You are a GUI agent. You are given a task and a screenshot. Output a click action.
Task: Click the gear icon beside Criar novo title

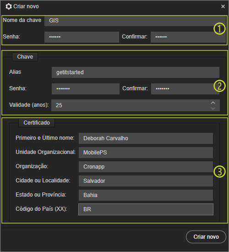coord(9,6)
